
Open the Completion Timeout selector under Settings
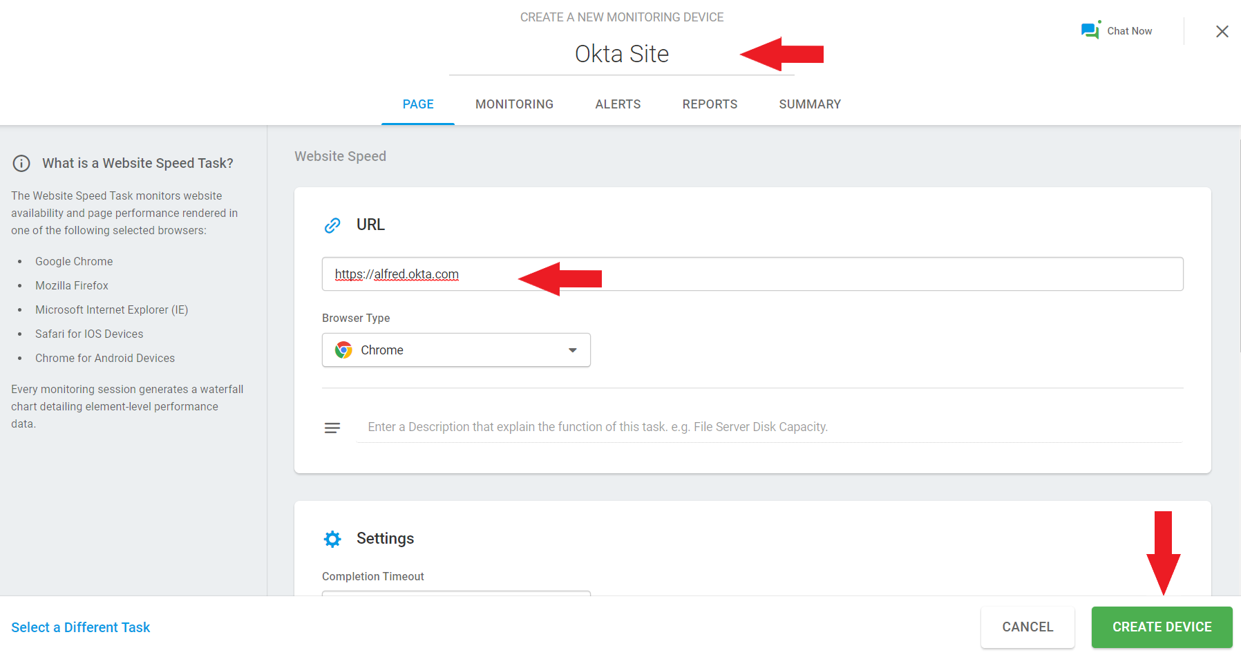(x=456, y=596)
